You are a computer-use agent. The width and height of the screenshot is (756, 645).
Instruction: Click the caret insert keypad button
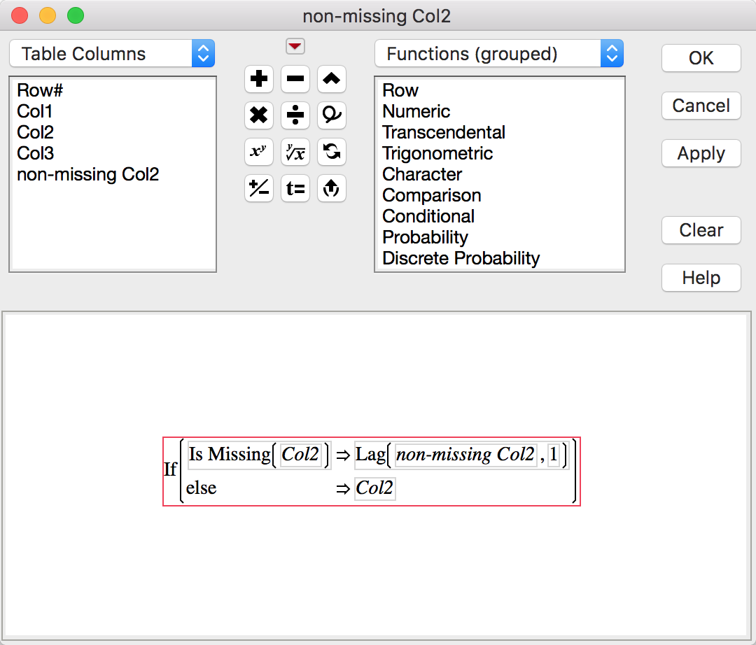pyautogui.click(x=332, y=79)
